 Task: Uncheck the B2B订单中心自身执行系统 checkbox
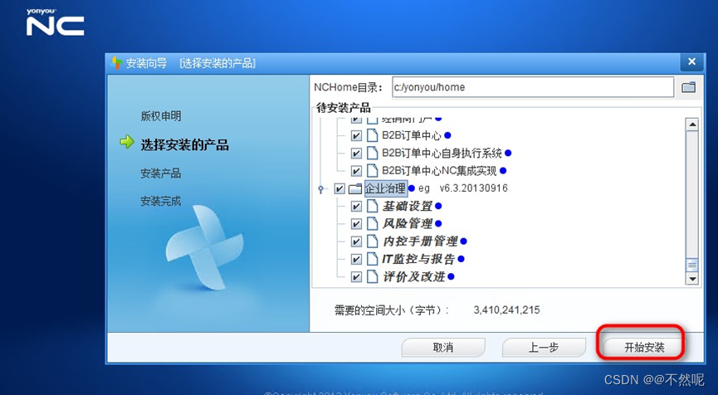(356, 154)
